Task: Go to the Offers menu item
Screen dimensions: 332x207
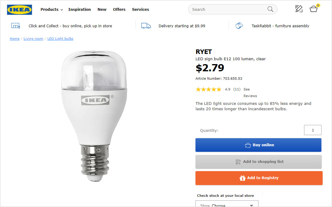Action: tap(119, 10)
